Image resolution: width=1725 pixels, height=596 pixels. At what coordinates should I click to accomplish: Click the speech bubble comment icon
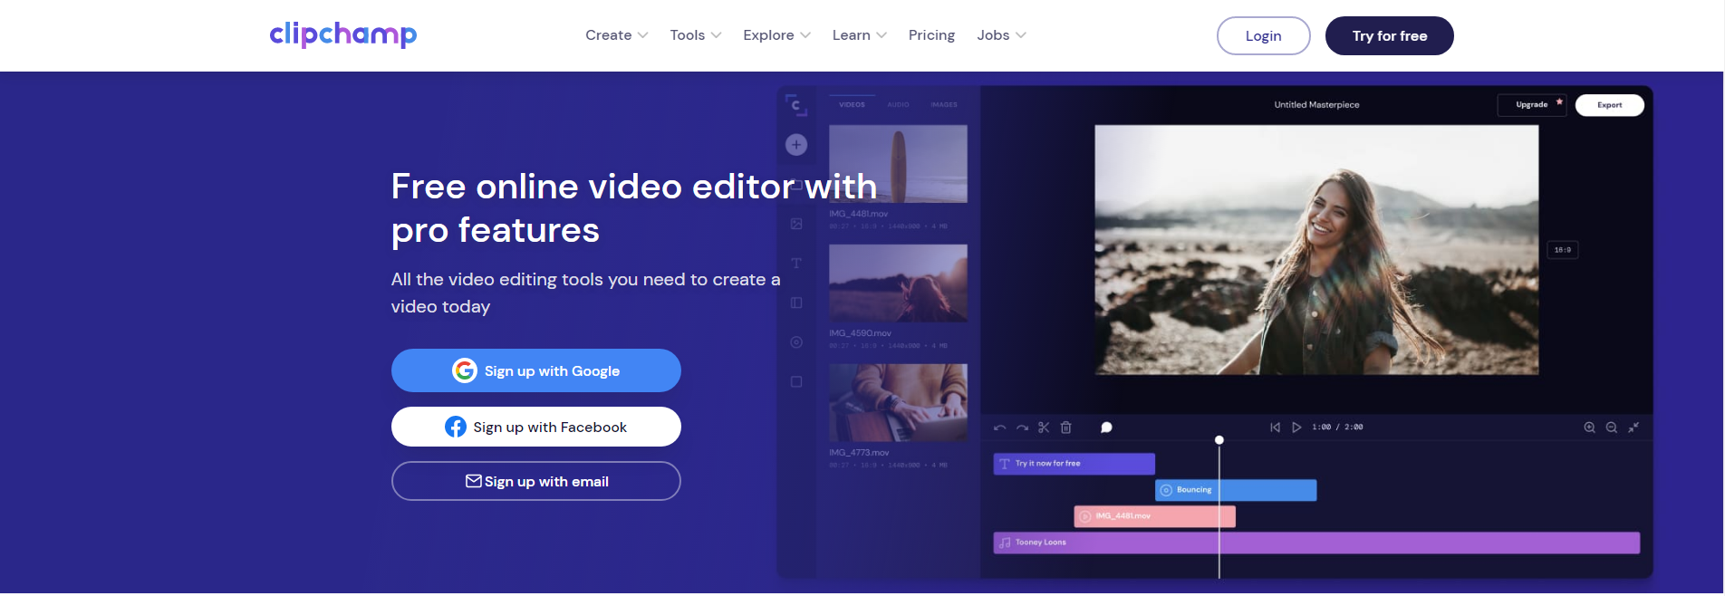click(x=1106, y=428)
